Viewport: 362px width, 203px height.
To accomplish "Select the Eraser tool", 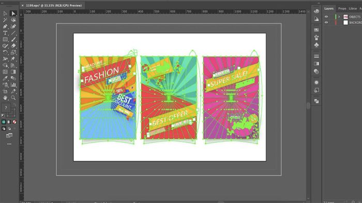I will click(13, 46).
